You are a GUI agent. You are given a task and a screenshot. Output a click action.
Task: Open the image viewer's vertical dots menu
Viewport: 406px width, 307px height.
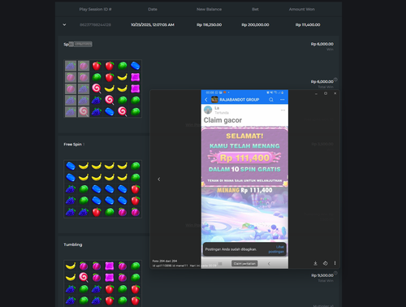(x=335, y=263)
